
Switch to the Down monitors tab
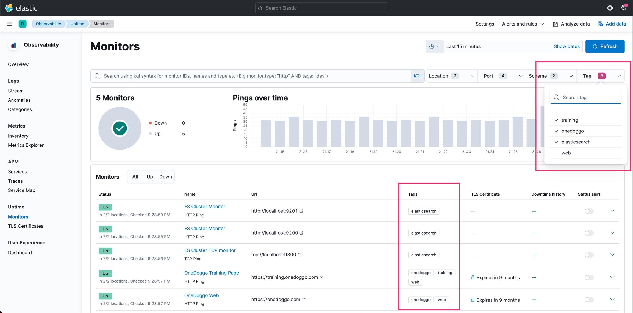[x=165, y=177]
